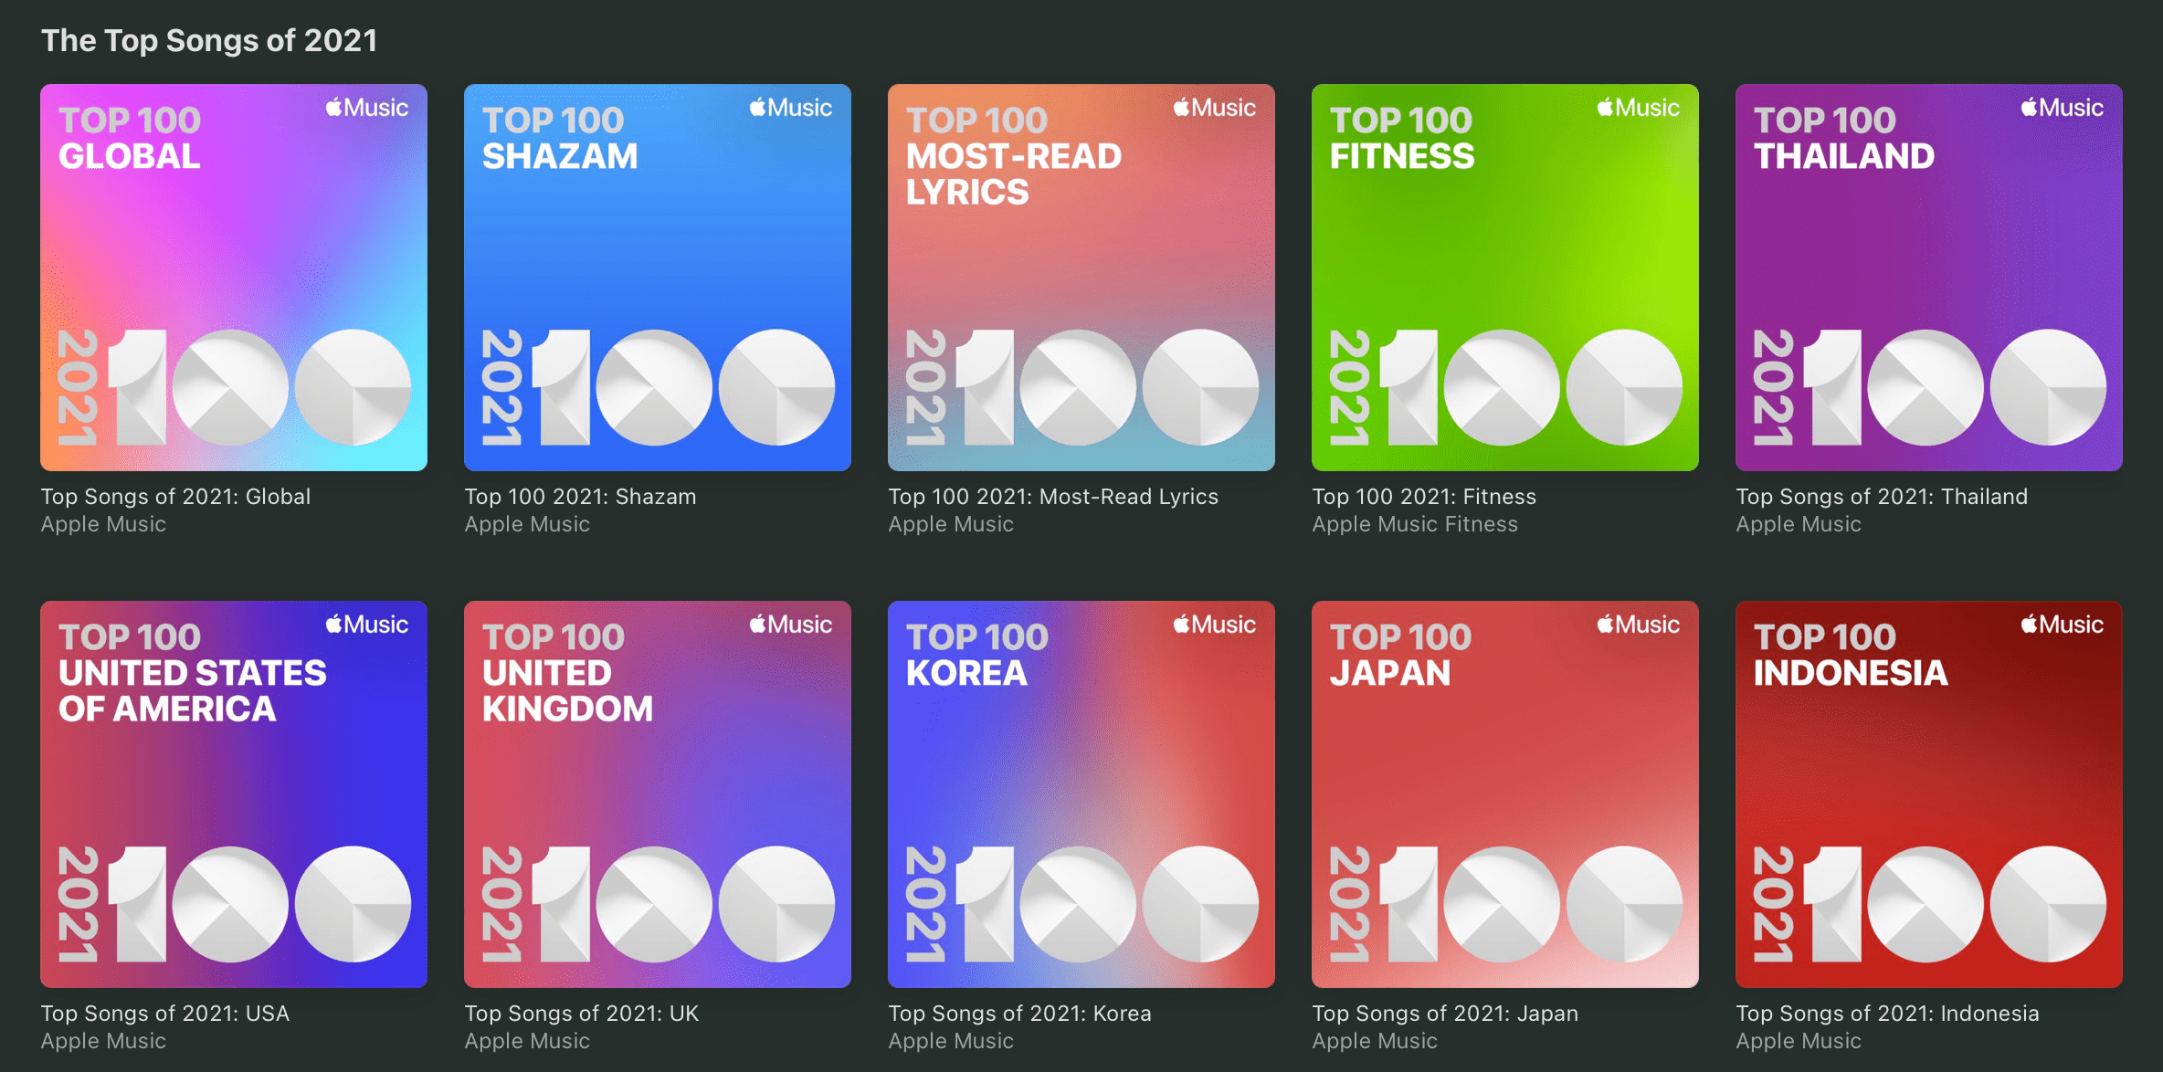Viewport: 2163px width, 1072px height.
Task: Open the green Top 100 Fitness cover
Action: pos(1505,278)
